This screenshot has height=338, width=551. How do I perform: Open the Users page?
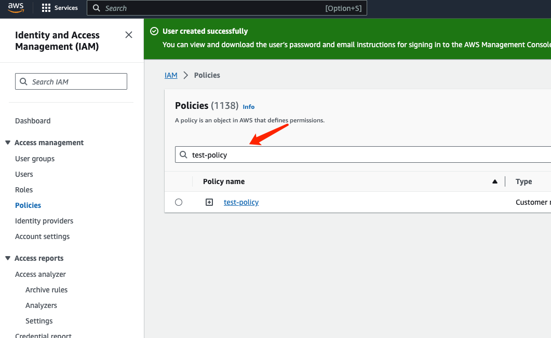(x=24, y=174)
